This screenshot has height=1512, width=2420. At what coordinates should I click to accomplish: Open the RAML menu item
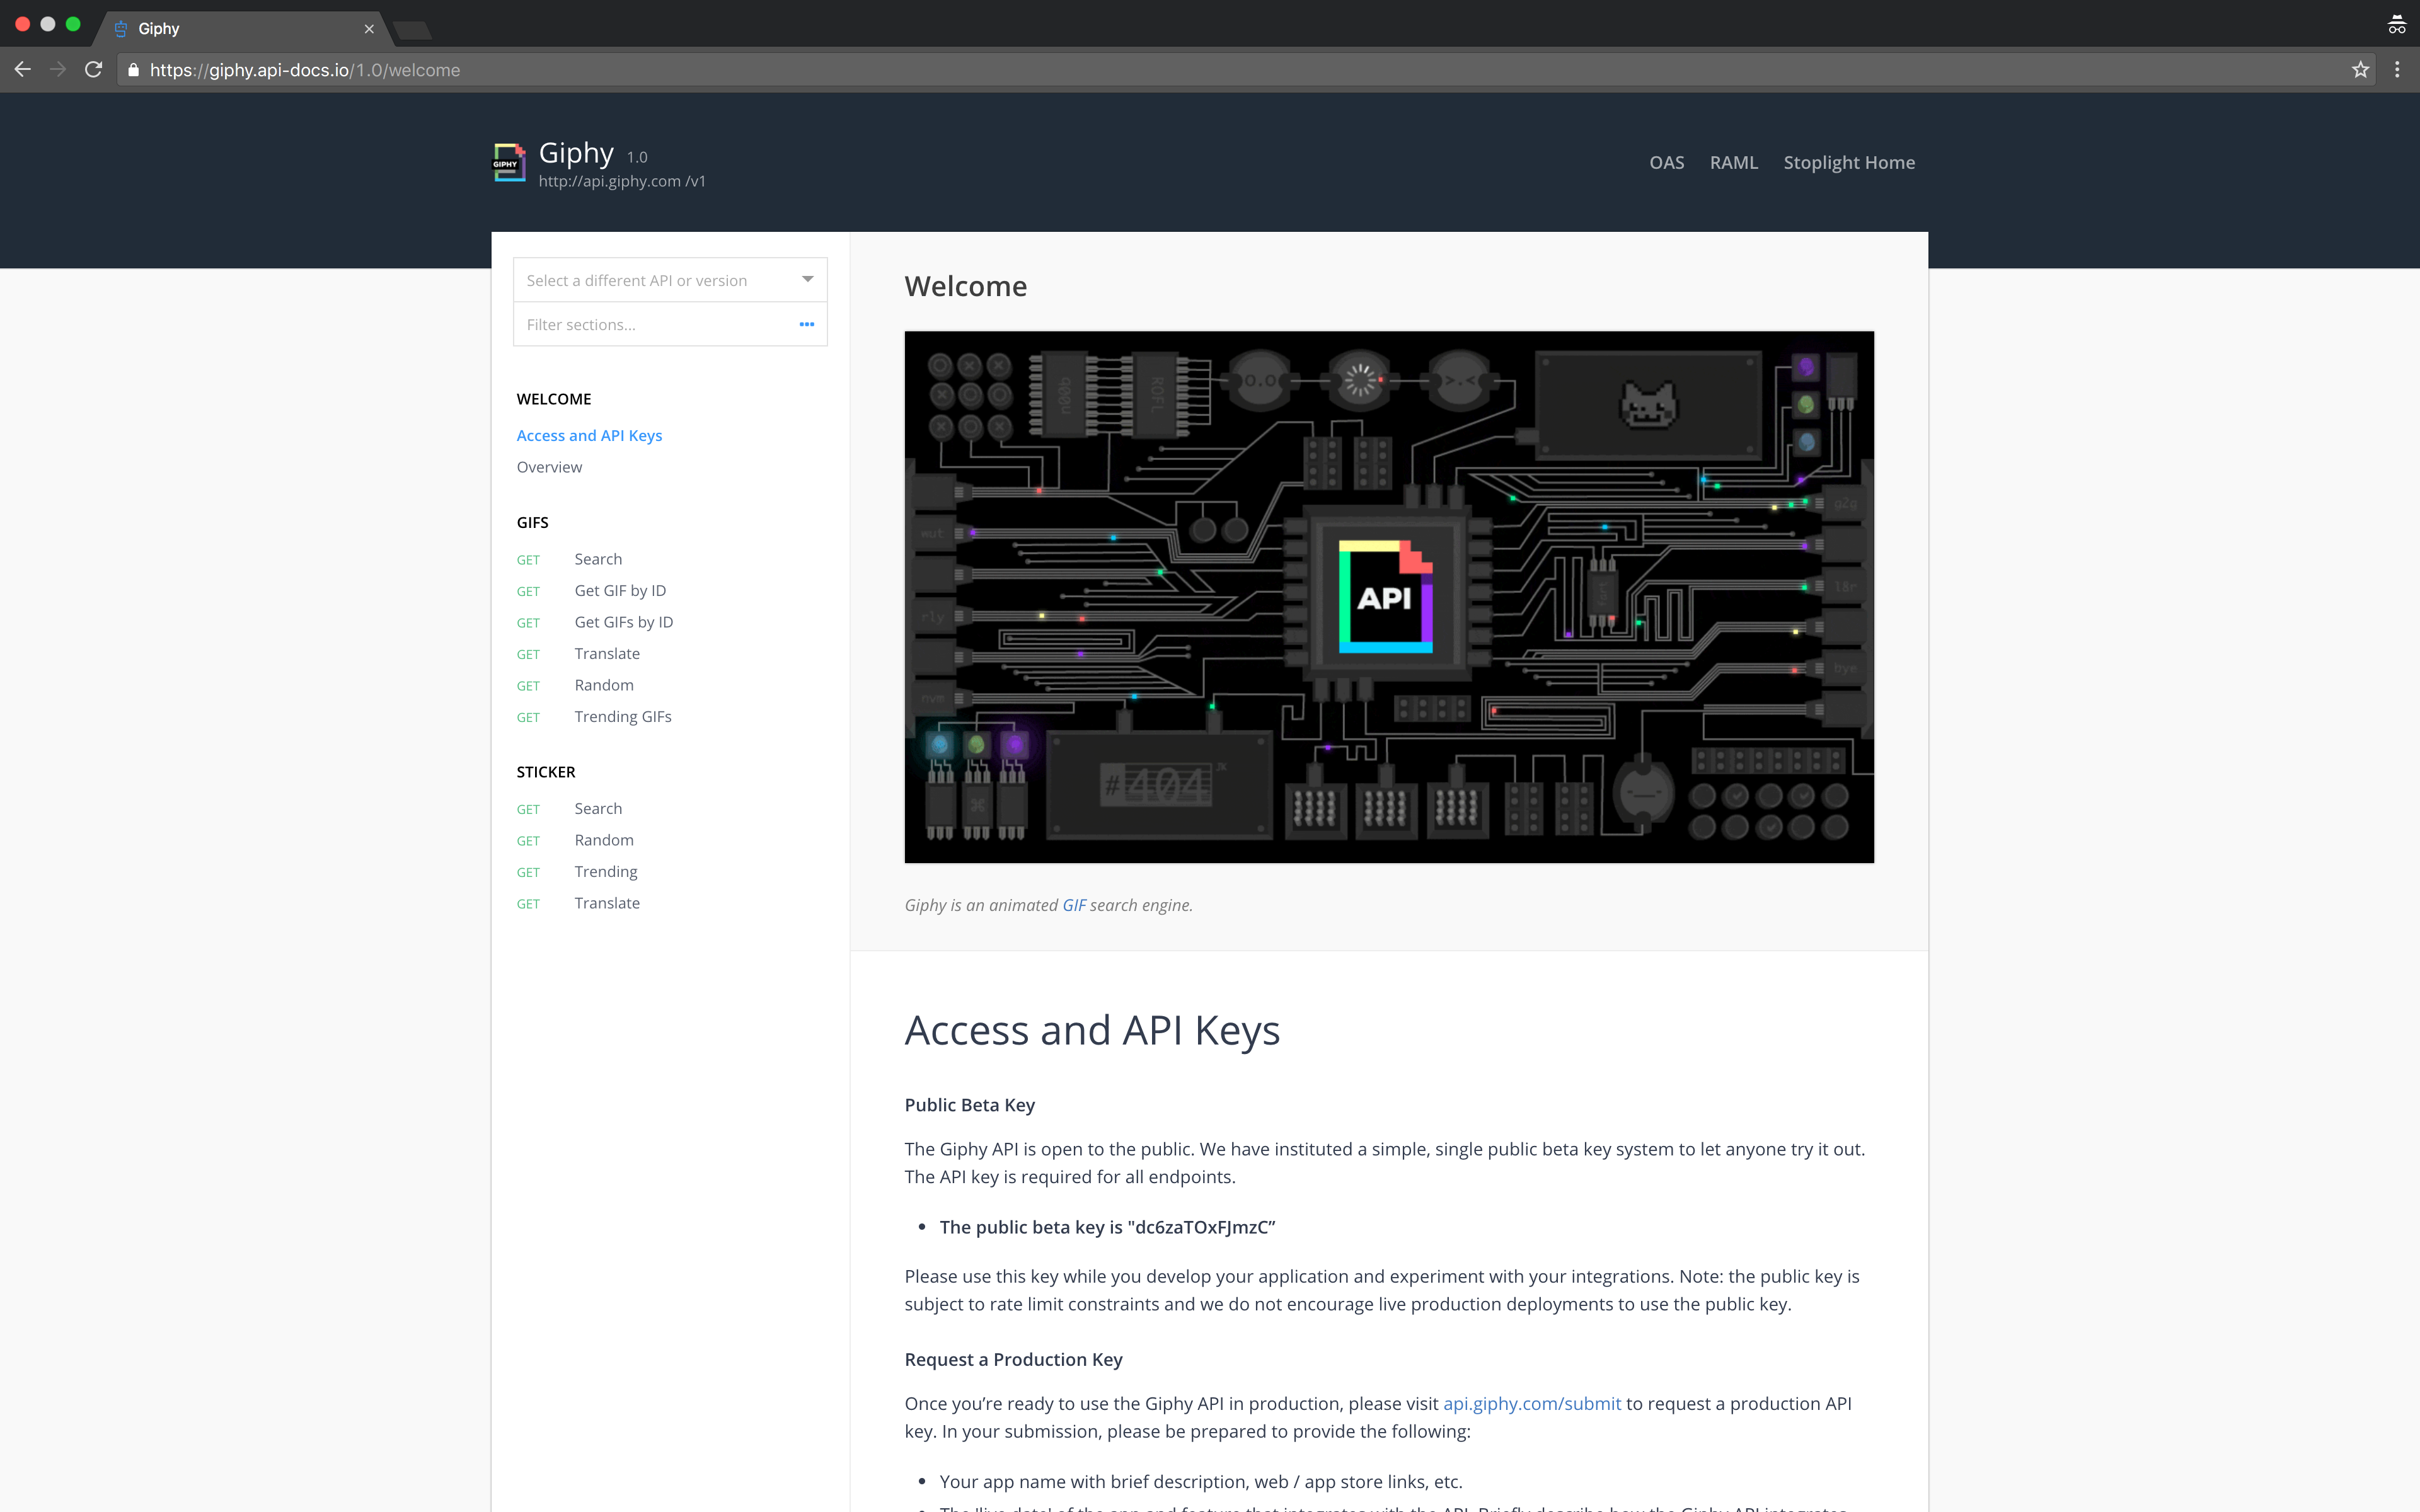coord(1733,162)
